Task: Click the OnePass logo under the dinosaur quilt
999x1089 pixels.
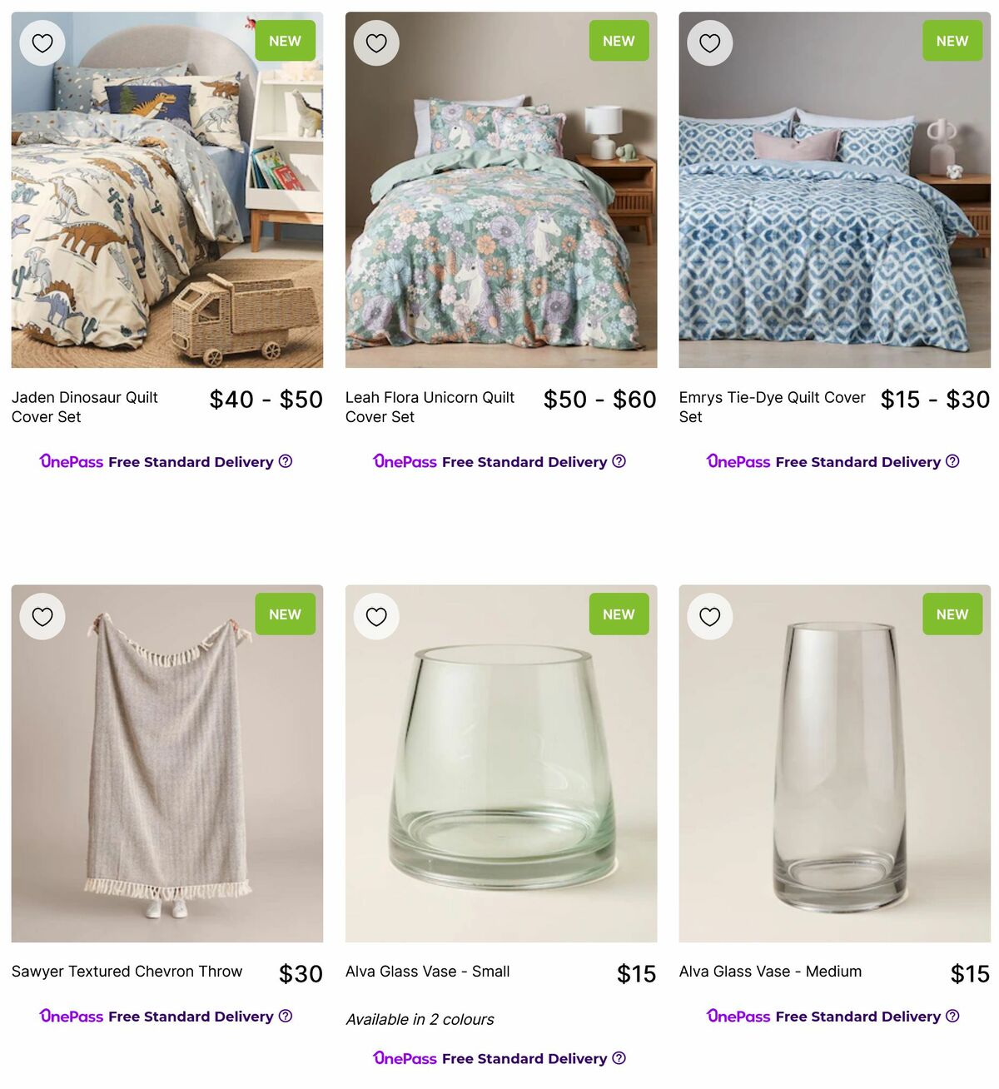Action: tap(71, 461)
